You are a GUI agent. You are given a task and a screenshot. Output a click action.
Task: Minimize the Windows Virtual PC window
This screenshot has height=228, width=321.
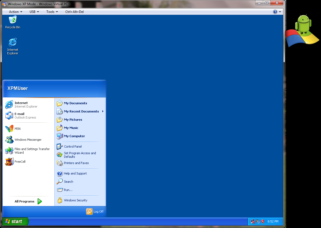259,3
